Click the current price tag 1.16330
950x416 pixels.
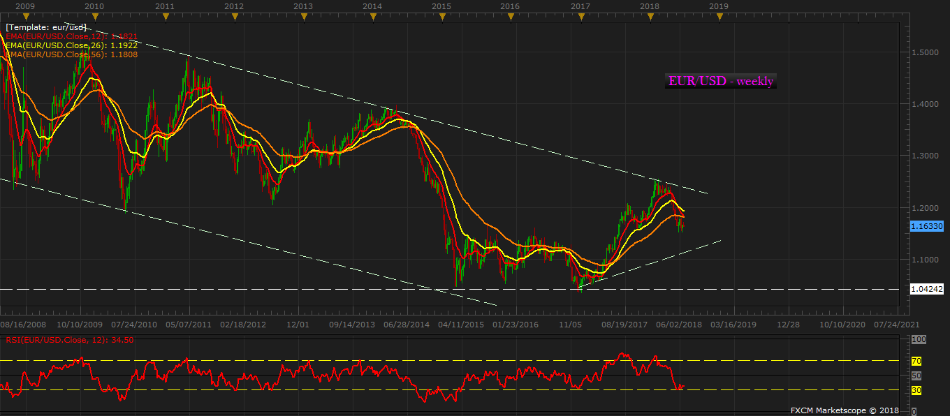(x=927, y=226)
